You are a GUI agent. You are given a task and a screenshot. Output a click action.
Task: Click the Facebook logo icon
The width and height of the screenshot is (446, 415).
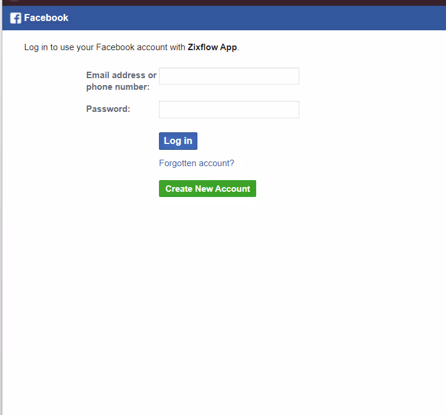[x=16, y=18]
